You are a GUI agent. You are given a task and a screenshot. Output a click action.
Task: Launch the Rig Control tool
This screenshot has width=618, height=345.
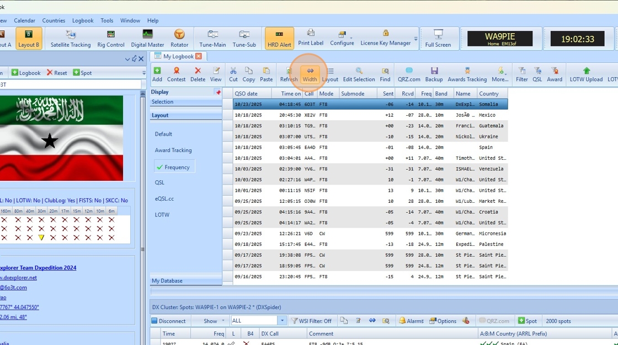(111, 39)
